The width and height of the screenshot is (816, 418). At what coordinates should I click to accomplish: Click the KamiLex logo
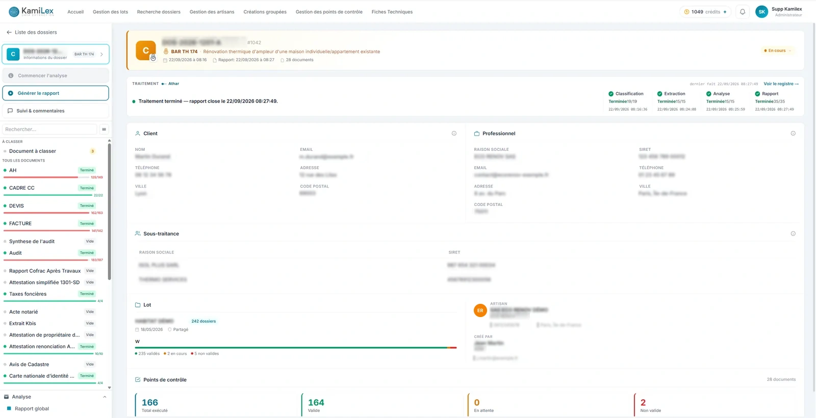tap(31, 11)
